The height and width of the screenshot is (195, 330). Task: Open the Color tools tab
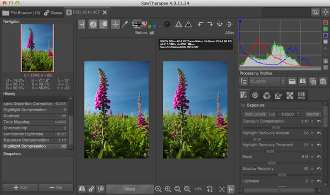(x=267, y=96)
